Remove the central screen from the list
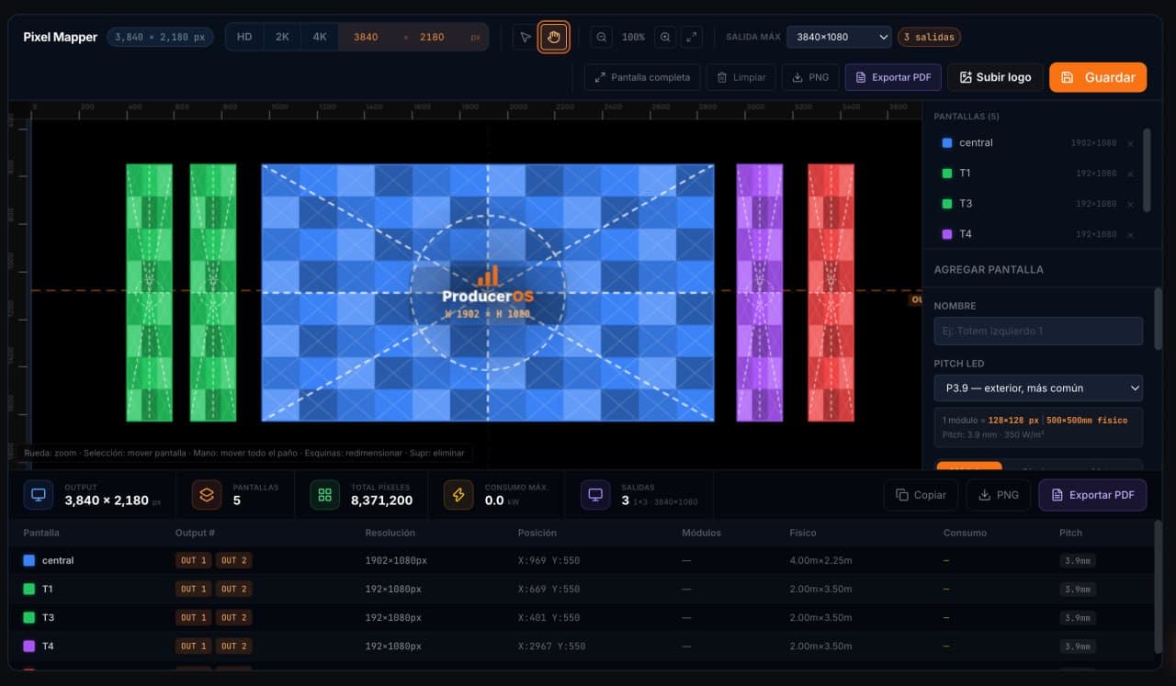Viewport: 1176px width, 686px height. click(1130, 143)
